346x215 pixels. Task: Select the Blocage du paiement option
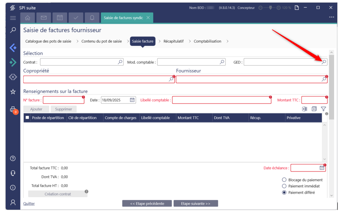click(x=284, y=180)
